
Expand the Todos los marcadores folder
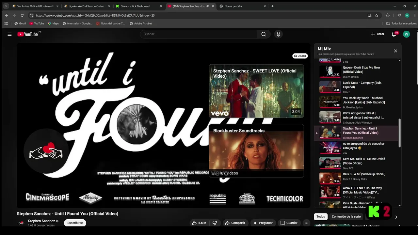click(401, 23)
